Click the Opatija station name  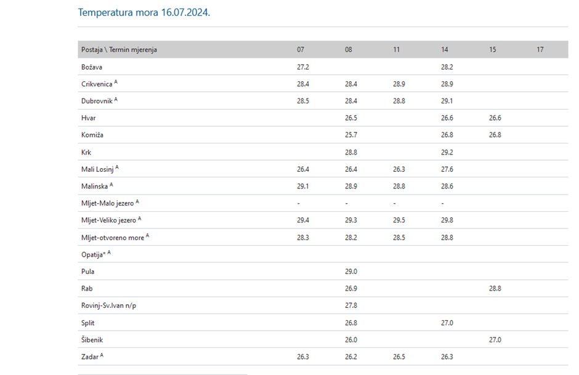[x=94, y=254]
